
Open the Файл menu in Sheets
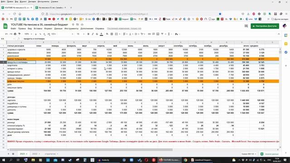tap(13, 29)
